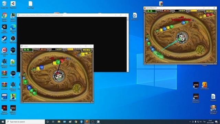This screenshot has width=220, height=124.
Task: Open File Explorer from the taskbar
Action: click(x=59, y=122)
